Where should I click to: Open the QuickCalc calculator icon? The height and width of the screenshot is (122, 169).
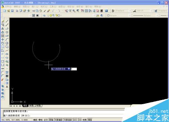[102, 11]
